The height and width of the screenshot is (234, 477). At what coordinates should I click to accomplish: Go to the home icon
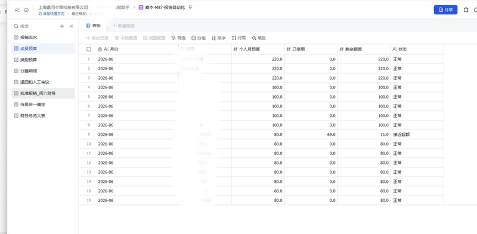click(x=26, y=10)
